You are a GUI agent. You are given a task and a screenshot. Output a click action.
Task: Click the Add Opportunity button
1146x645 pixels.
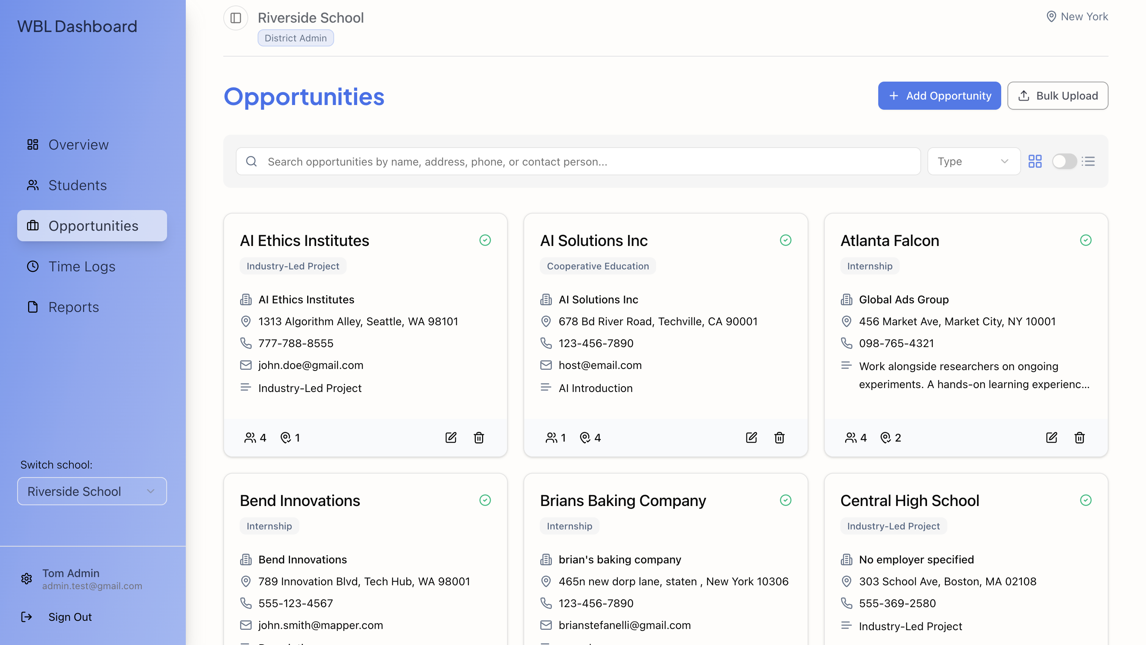click(x=939, y=95)
